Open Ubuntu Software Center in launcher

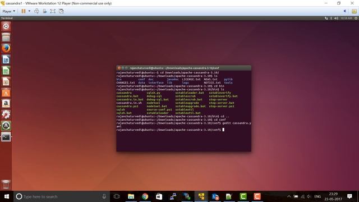[x=6, y=93]
